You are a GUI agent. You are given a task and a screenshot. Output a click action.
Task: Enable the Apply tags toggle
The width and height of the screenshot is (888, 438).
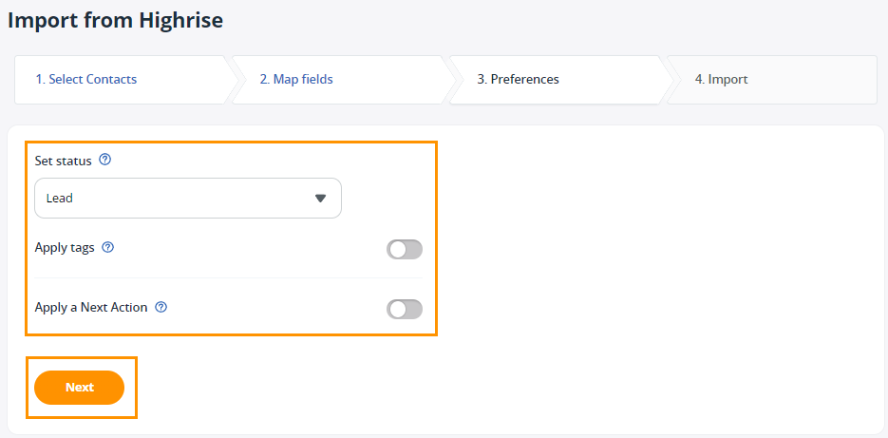(x=405, y=249)
